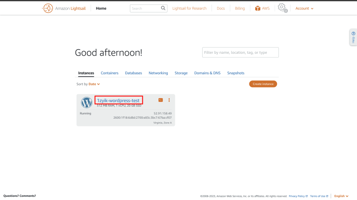View the Snapshots tab
This screenshot has height=200, width=357.
(236, 73)
